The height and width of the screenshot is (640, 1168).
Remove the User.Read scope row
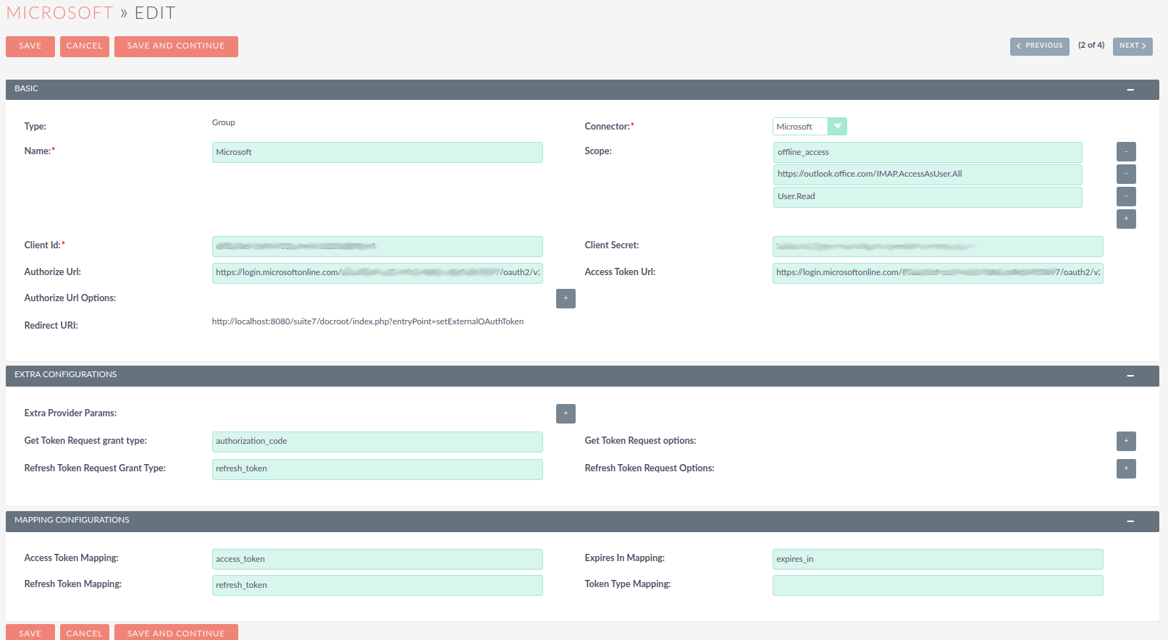pos(1126,196)
